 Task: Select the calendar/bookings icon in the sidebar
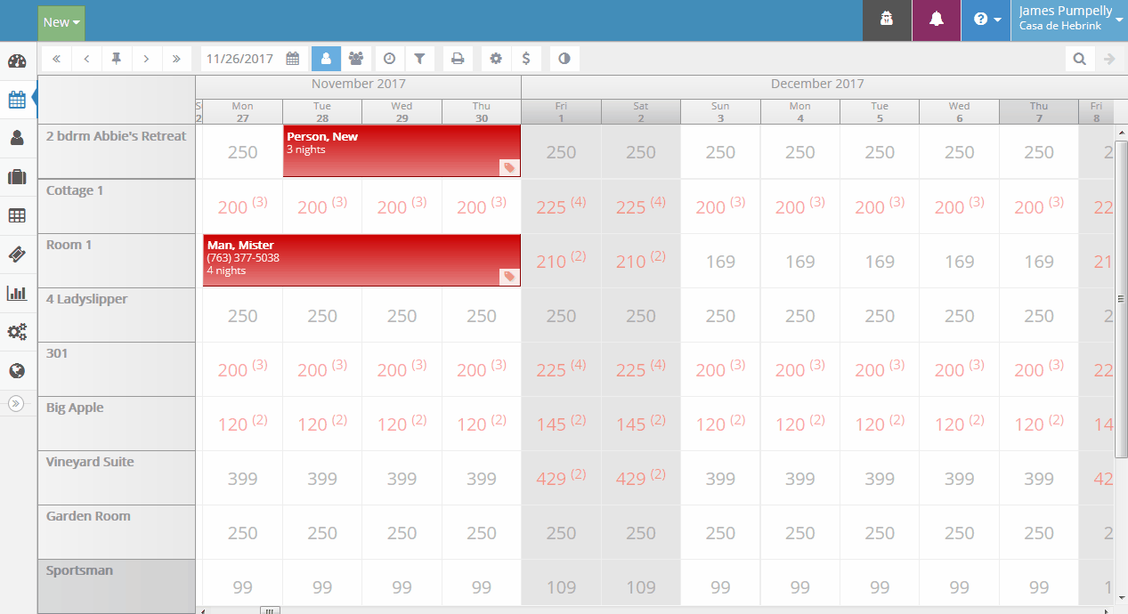(x=17, y=101)
